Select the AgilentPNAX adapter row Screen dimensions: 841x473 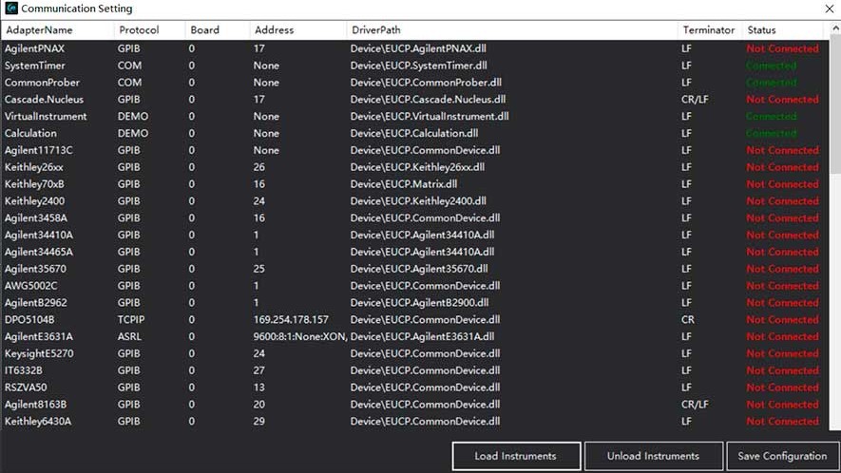(411, 48)
